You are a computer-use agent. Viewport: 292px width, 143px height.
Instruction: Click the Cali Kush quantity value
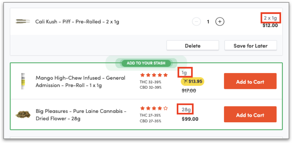[208, 22]
